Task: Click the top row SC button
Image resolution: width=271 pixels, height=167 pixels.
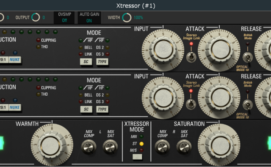Action: point(86,62)
